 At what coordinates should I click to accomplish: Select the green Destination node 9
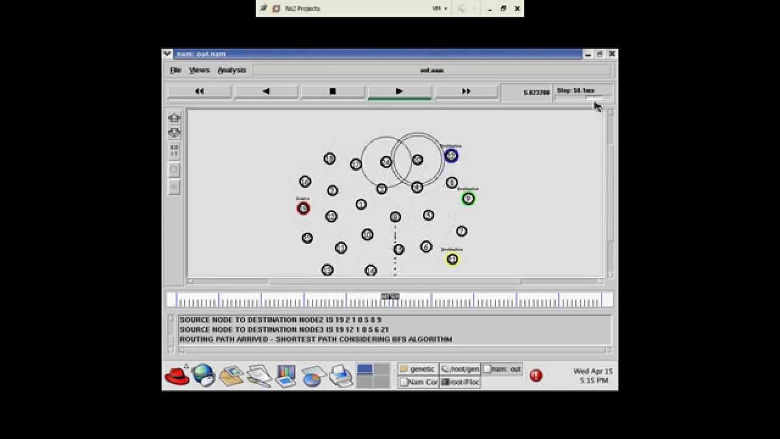468,199
